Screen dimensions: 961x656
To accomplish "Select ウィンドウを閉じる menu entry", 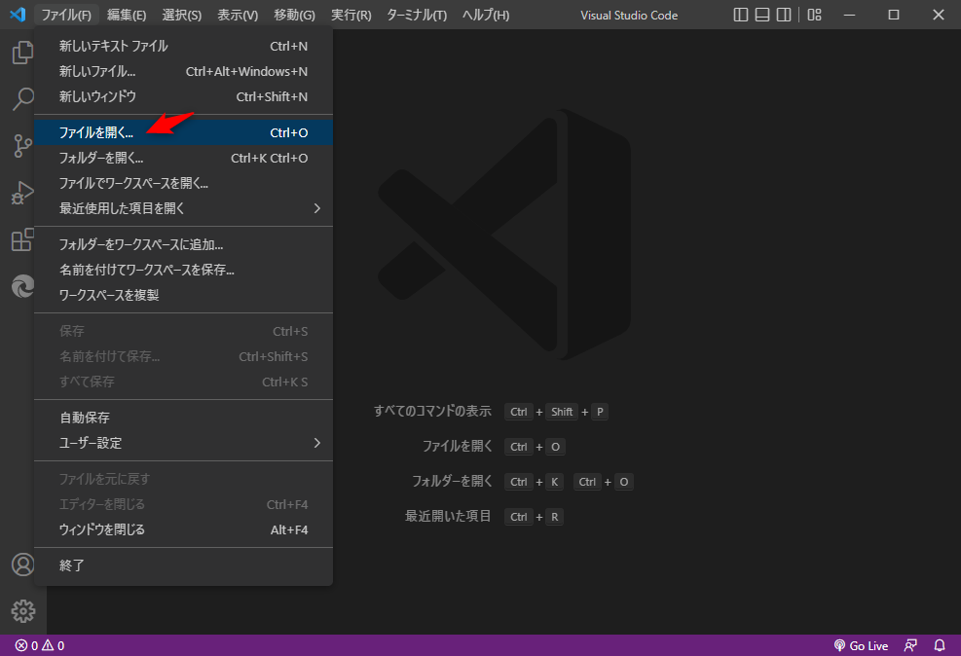I will click(183, 529).
